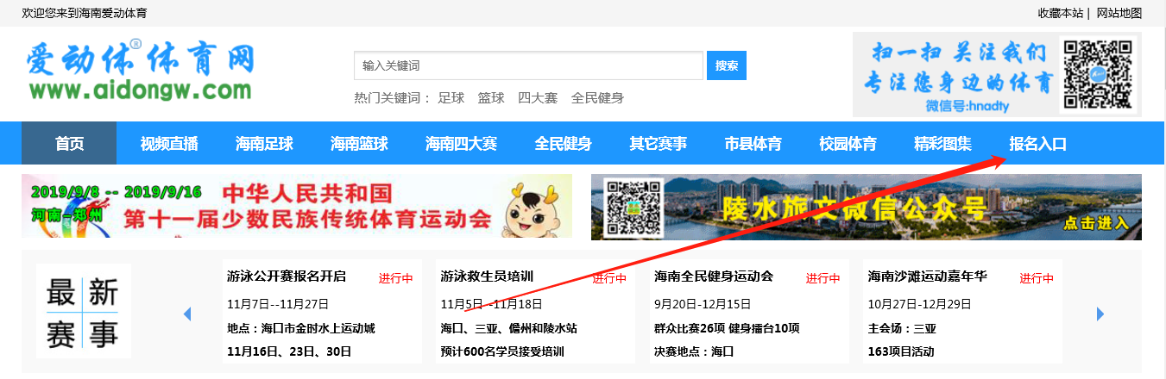The height and width of the screenshot is (379, 1166).
Task: Open the 网站地图 link
Action: coord(1119,13)
